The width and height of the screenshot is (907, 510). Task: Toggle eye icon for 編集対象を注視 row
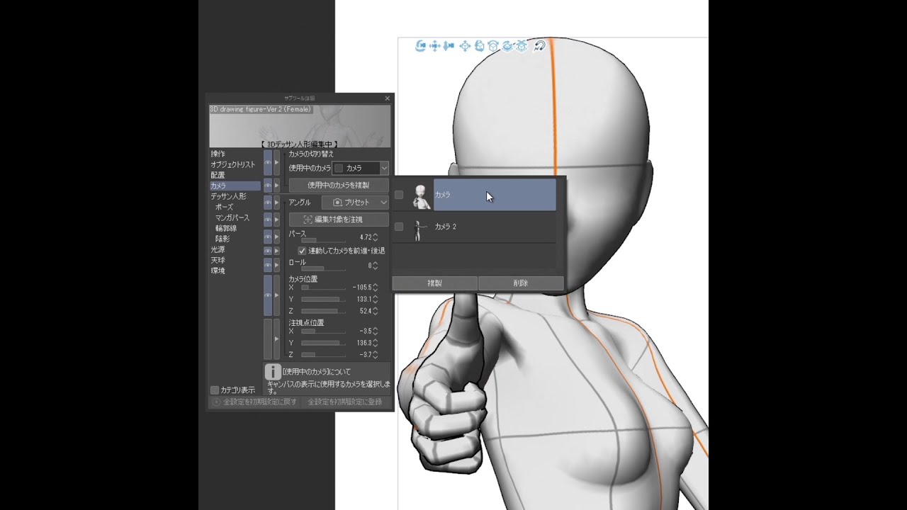point(268,220)
